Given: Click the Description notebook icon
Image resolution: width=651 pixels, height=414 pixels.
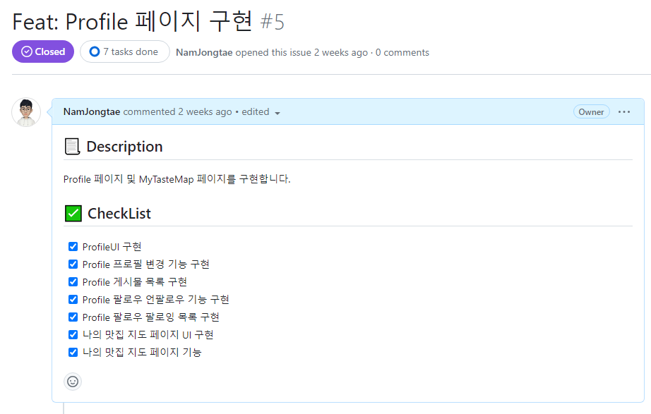Looking at the screenshot, I should pos(71,146).
